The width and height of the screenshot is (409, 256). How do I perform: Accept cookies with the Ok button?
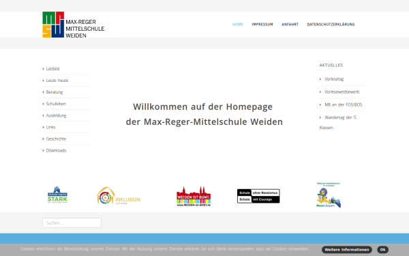tap(382, 249)
